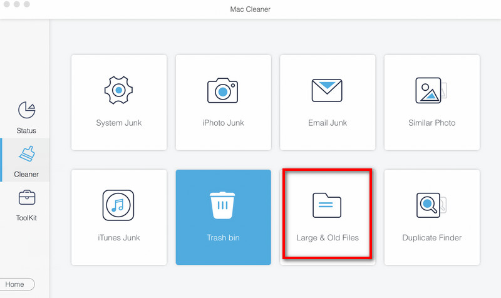
Task: Click the white trash can icon
Action: click(223, 205)
